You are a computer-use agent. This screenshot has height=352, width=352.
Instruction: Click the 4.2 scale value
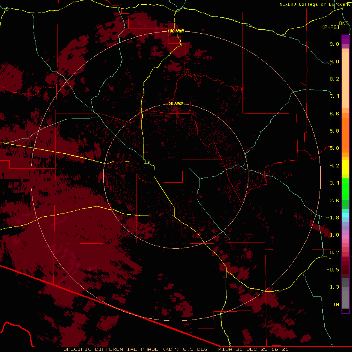tap(334, 166)
